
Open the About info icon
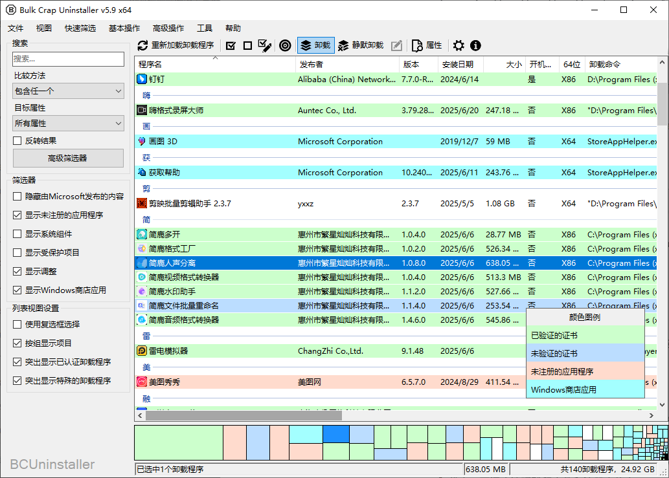[475, 45]
